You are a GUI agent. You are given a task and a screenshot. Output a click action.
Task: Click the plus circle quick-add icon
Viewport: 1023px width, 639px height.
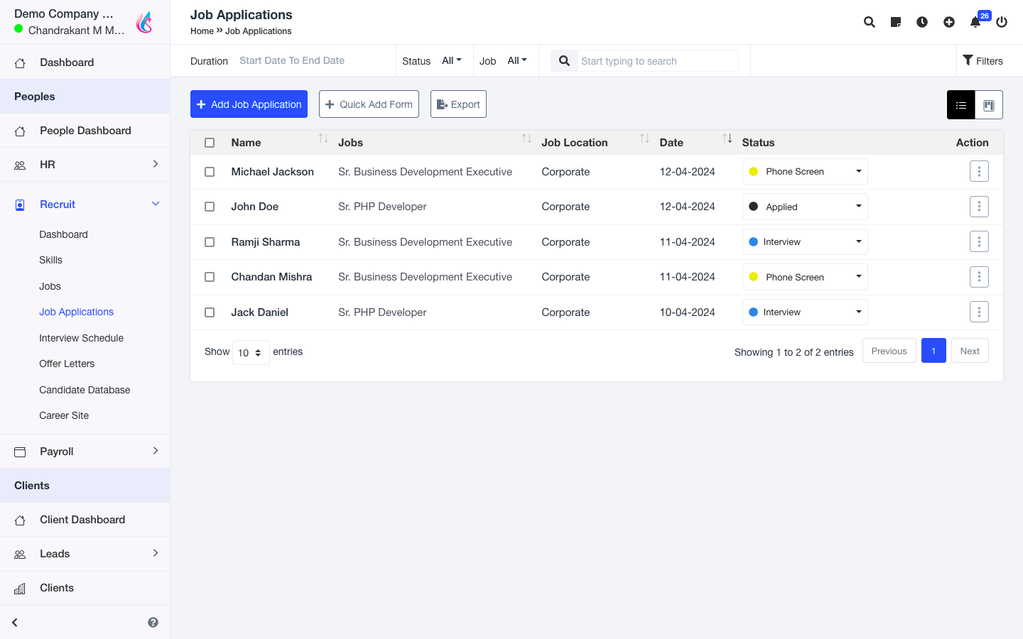pos(949,22)
